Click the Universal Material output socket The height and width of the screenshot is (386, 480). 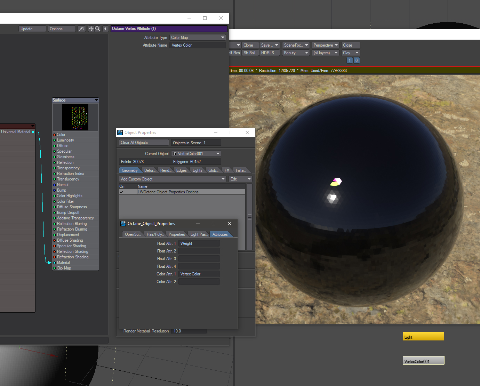[x=33, y=132]
